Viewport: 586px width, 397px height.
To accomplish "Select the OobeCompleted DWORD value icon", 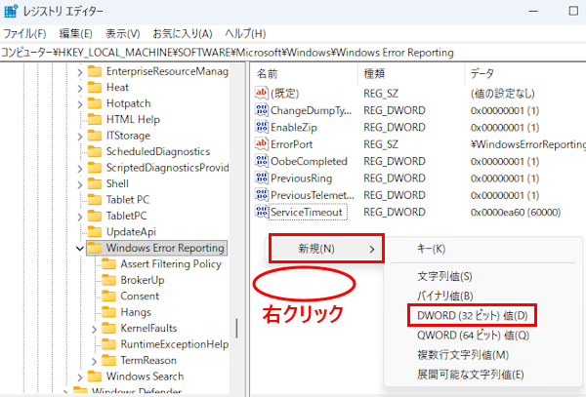I will [x=261, y=161].
